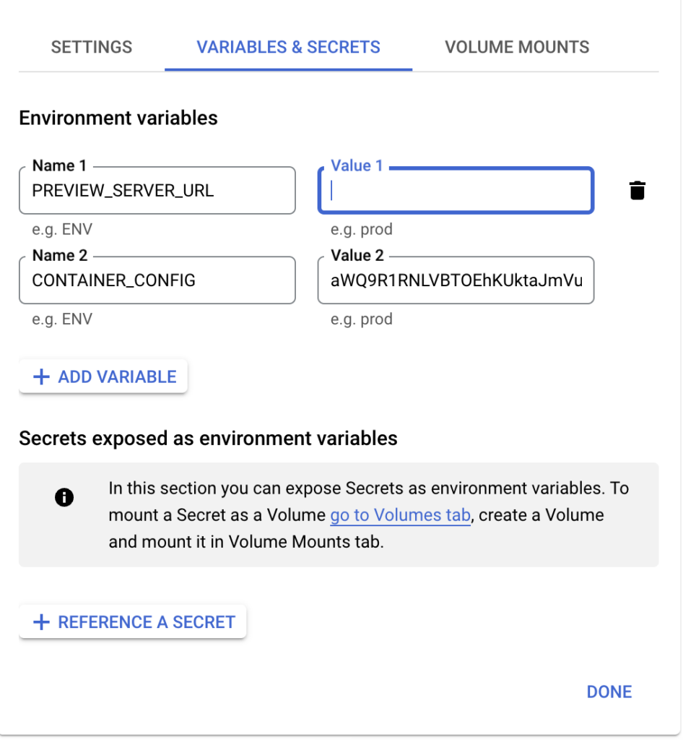Click the 'e.g. prod' hint under Value 1
The width and height of the screenshot is (683, 740).
pos(362,229)
